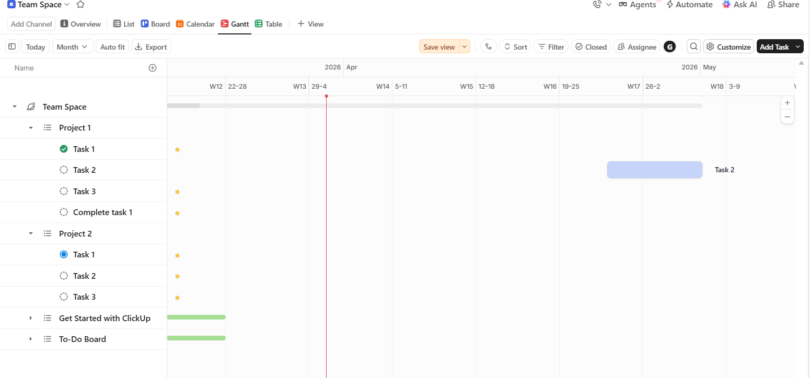The height and width of the screenshot is (378, 810).
Task: Click scroll up arrow of vertical scrollbar
Action: [801, 63]
